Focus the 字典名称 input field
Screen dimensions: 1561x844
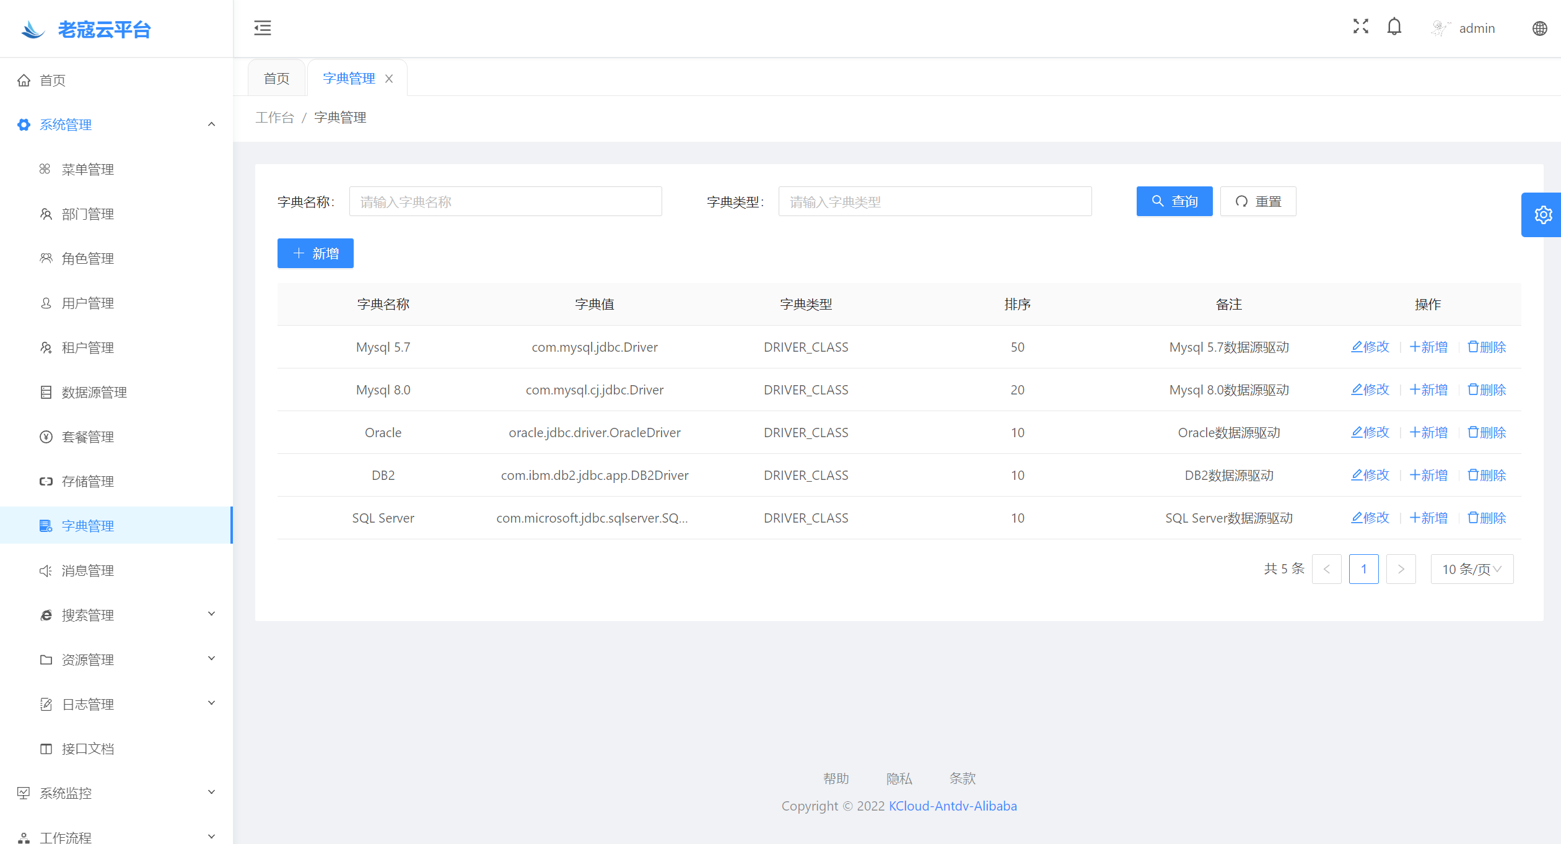coord(505,201)
